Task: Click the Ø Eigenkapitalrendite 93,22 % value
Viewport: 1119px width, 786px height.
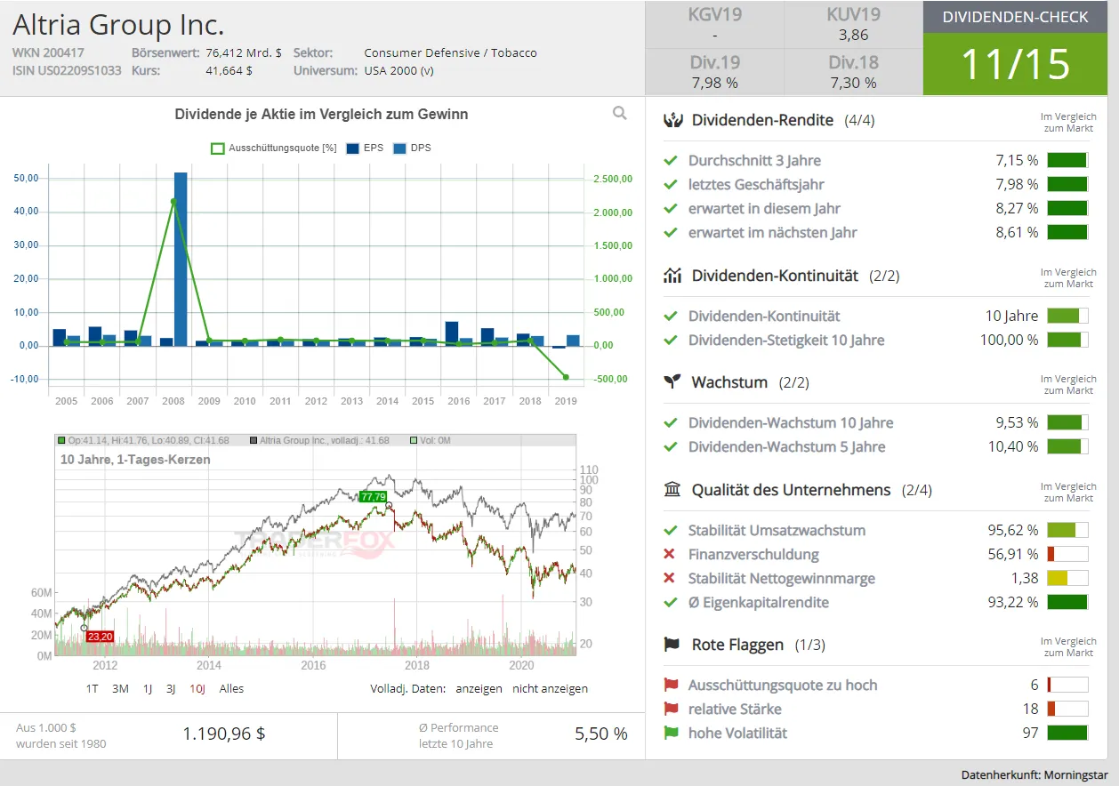Action: point(1012,602)
